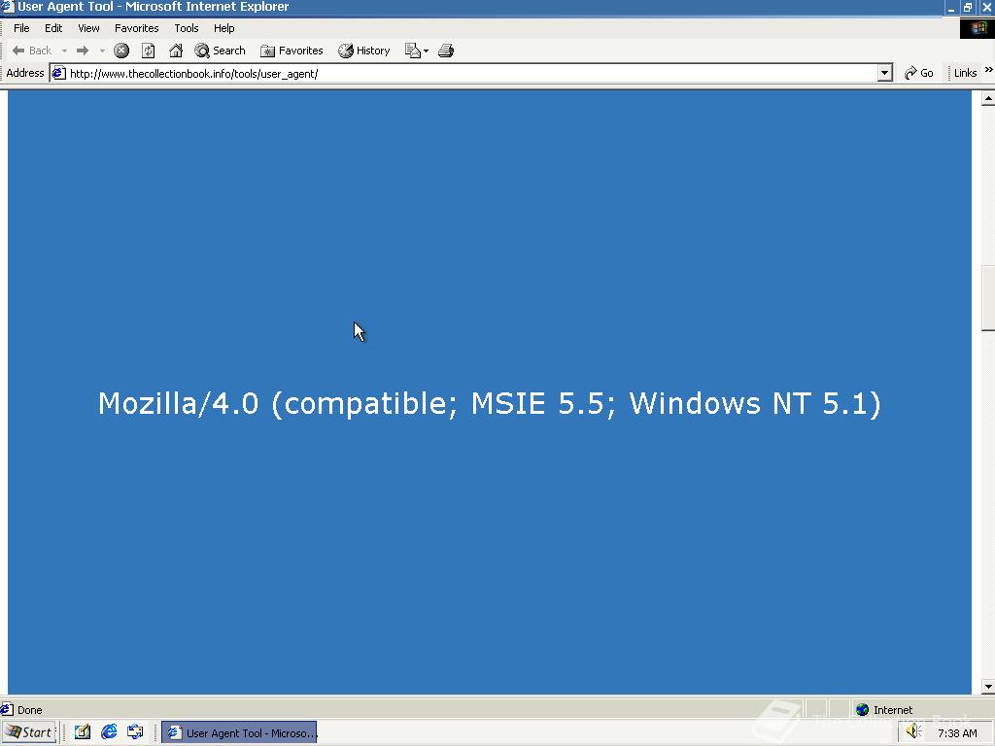Open the Favorites menu in the menu bar
Screen dimensions: 995x746
pos(136,28)
